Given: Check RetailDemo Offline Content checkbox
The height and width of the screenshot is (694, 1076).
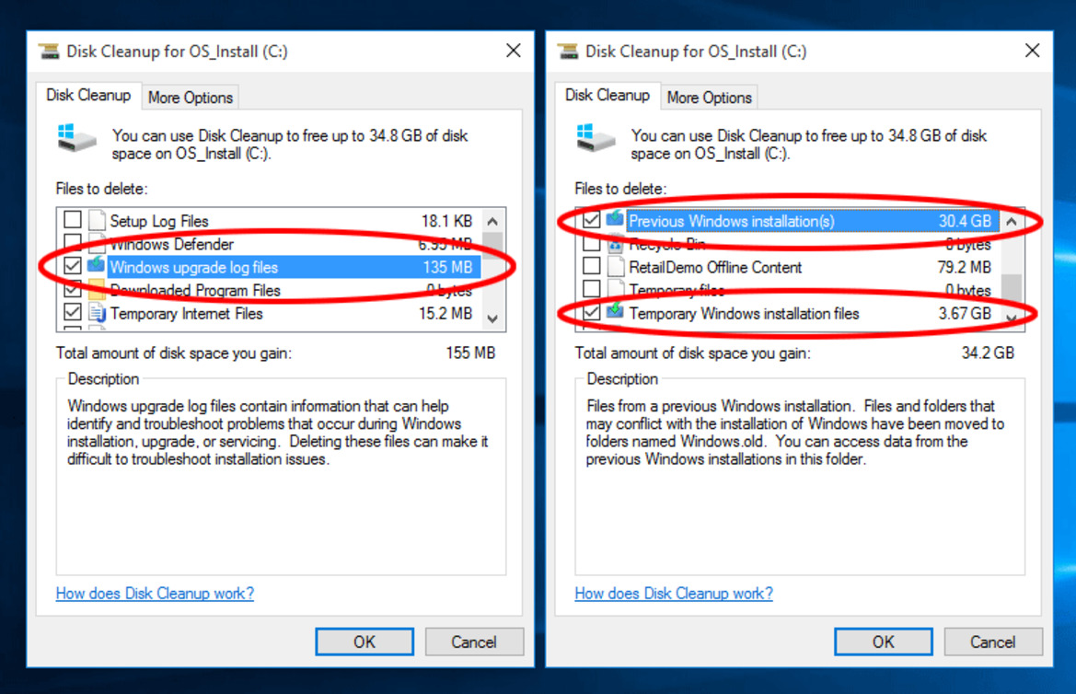Looking at the screenshot, I should click(591, 266).
